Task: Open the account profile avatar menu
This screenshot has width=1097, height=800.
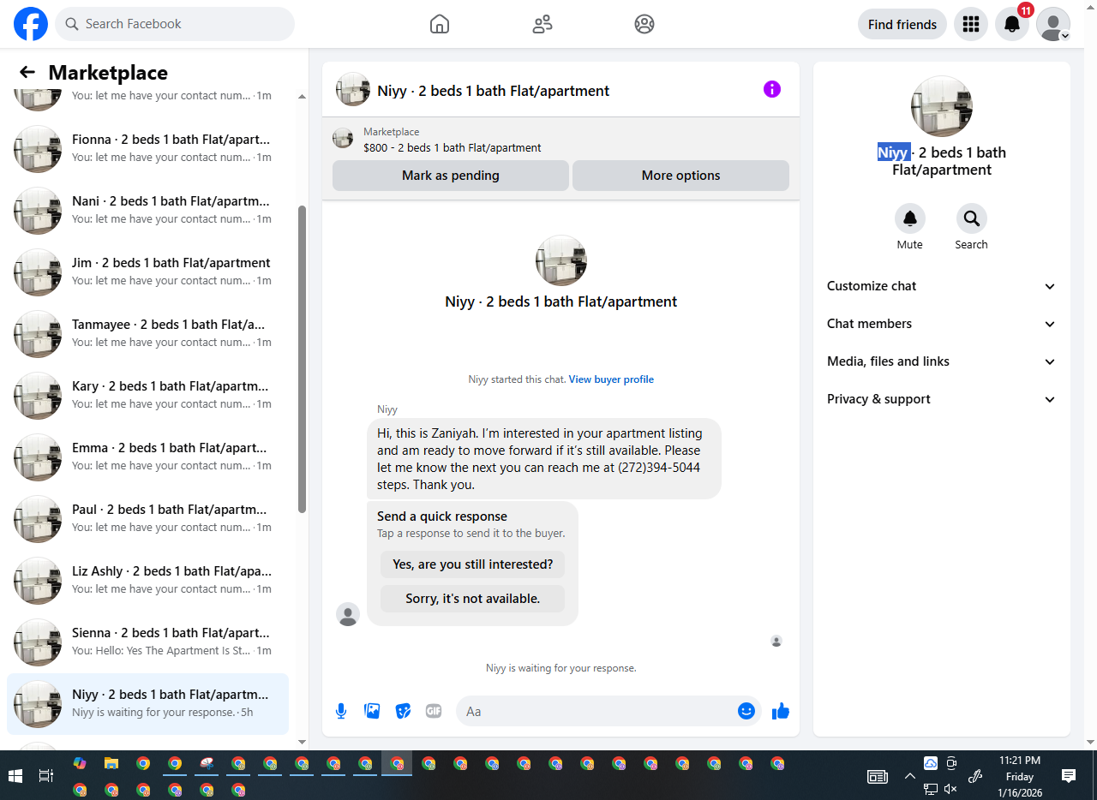Action: point(1053,24)
